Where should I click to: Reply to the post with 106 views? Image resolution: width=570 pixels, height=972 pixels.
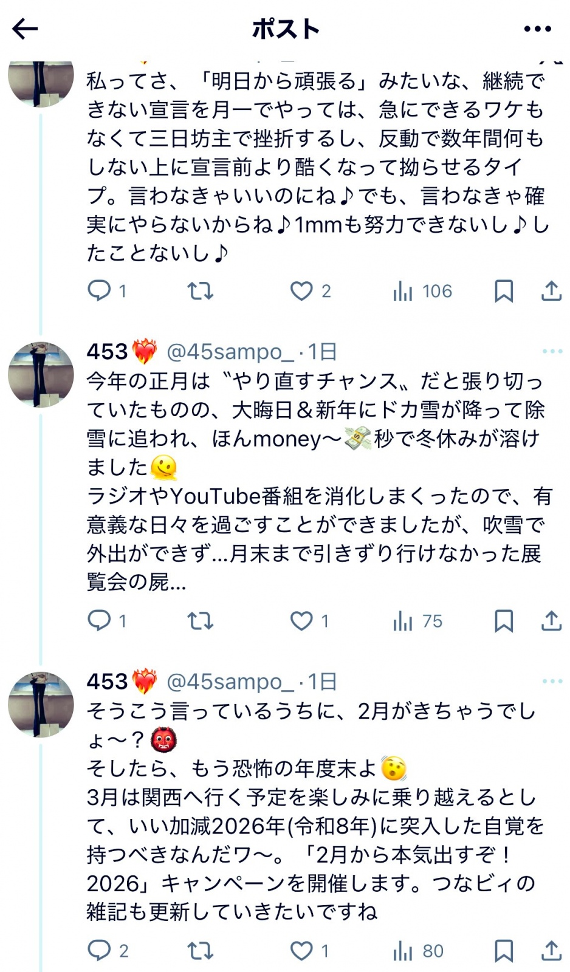tap(100, 291)
